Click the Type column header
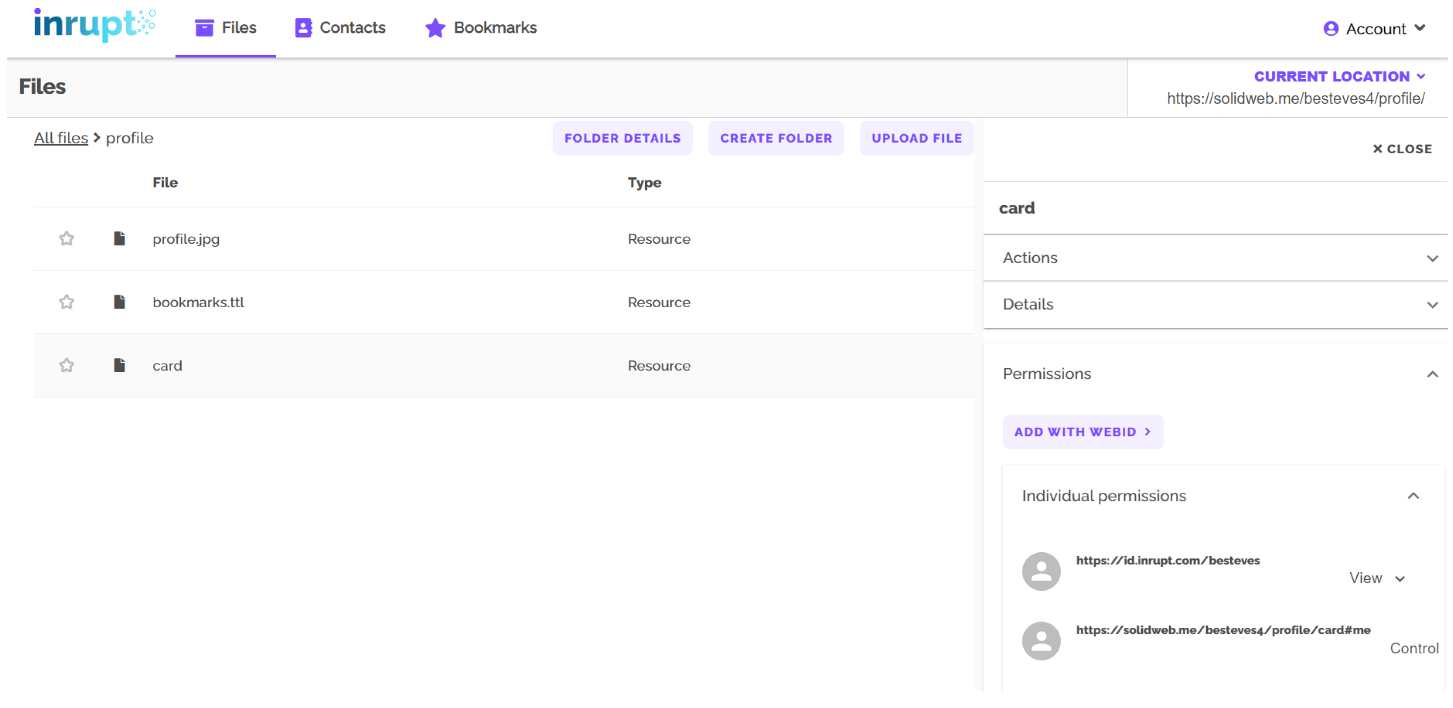 click(x=644, y=183)
